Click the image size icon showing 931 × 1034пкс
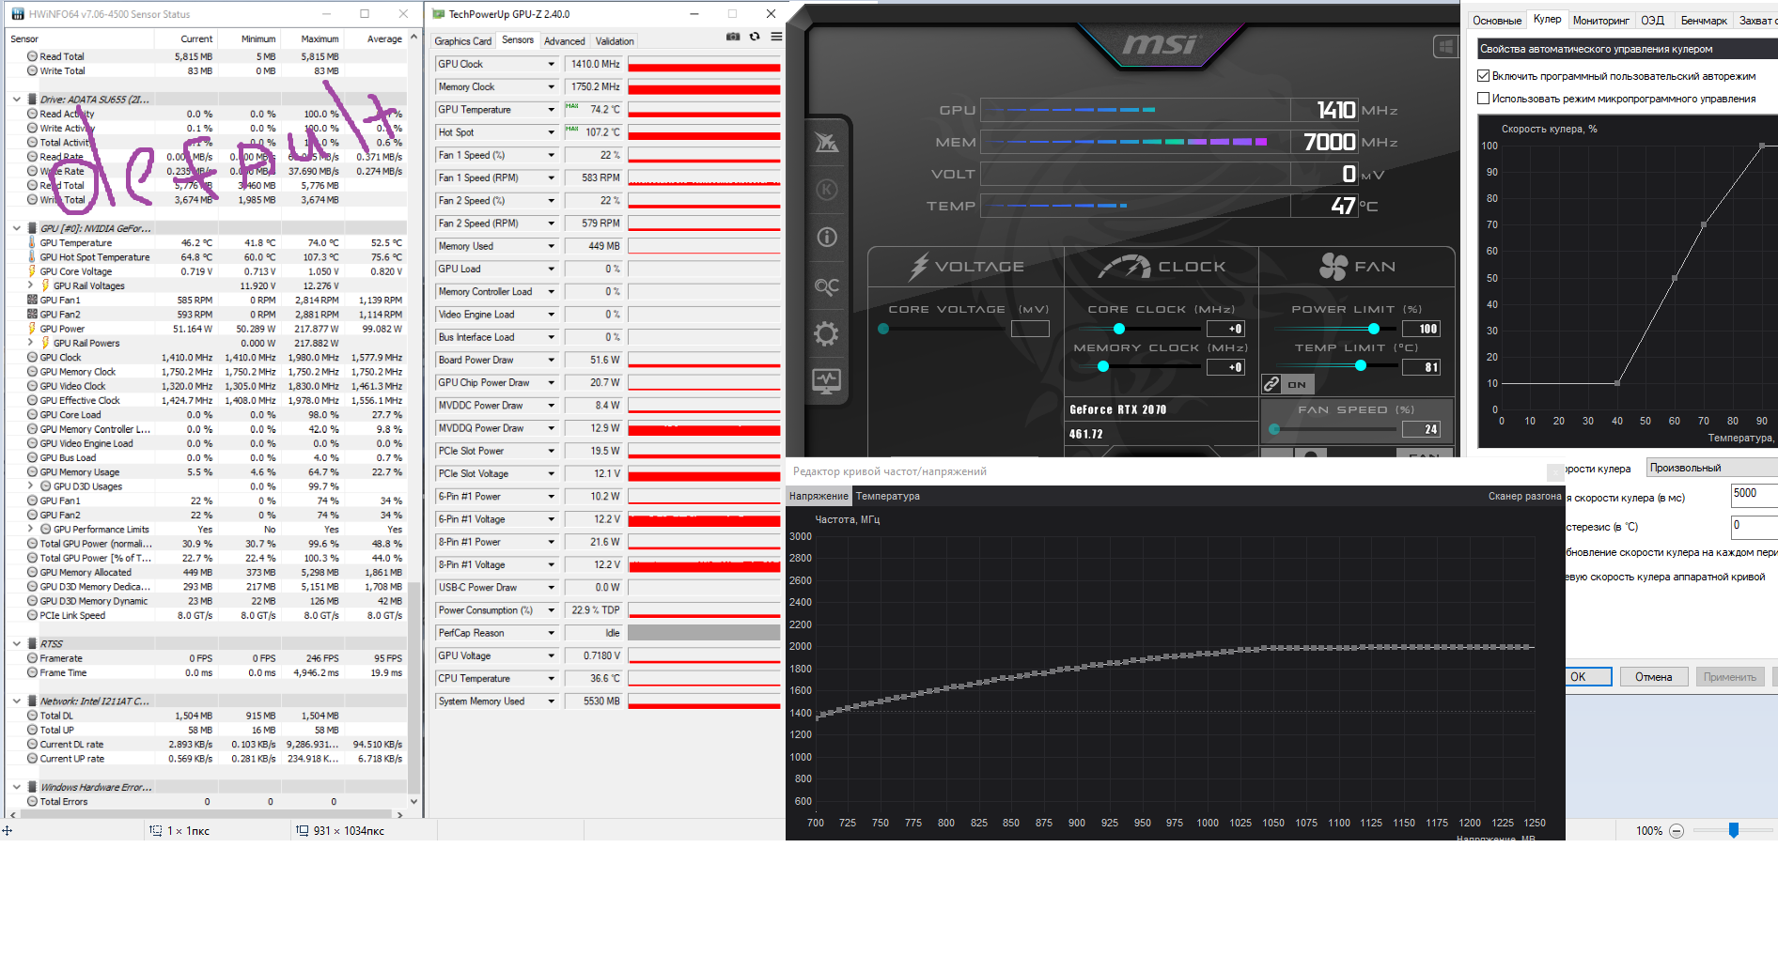Screen dimensions: 1778x971 [x=303, y=831]
